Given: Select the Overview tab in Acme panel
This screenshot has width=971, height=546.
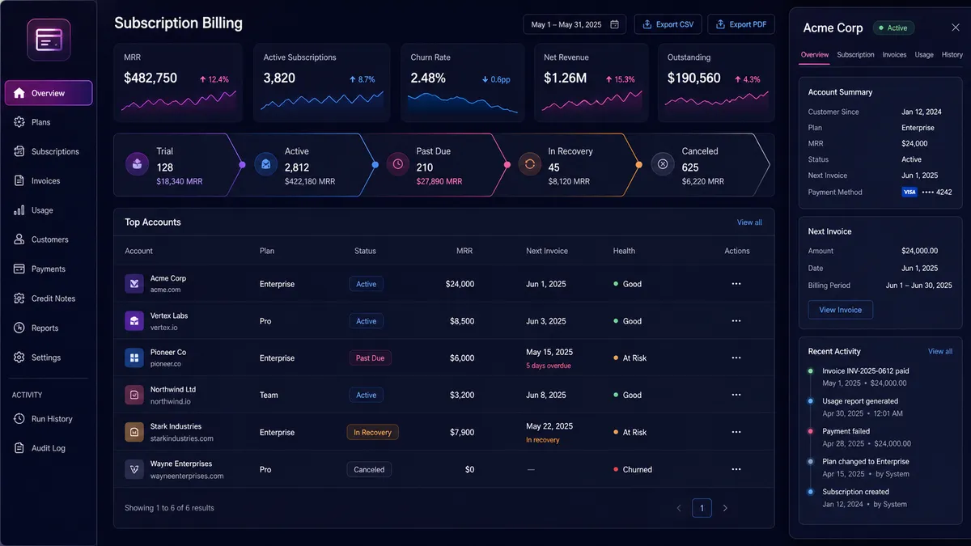Looking at the screenshot, I should [x=815, y=55].
